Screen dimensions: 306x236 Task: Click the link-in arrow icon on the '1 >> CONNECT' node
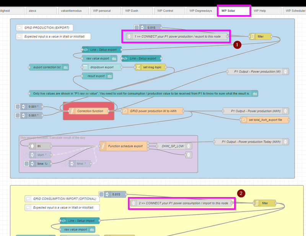pos(129,36)
